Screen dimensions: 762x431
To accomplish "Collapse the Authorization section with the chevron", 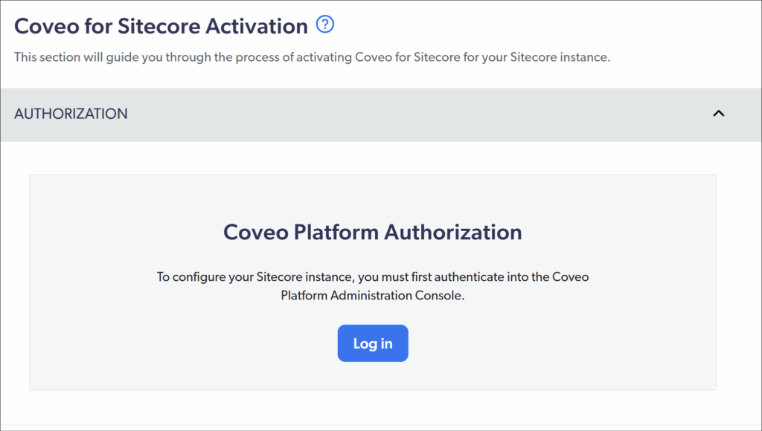I will pyautogui.click(x=718, y=114).
